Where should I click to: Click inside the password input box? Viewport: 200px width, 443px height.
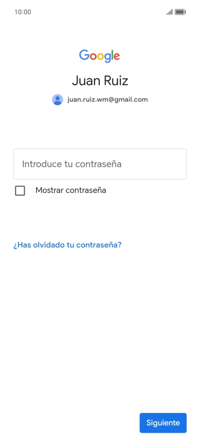click(x=100, y=164)
